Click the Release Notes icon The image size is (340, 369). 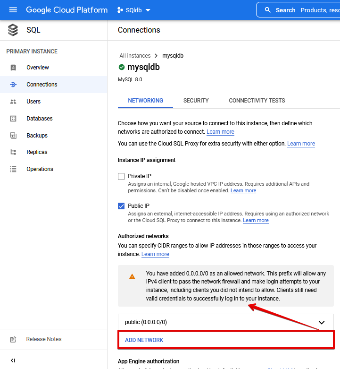(x=13, y=339)
